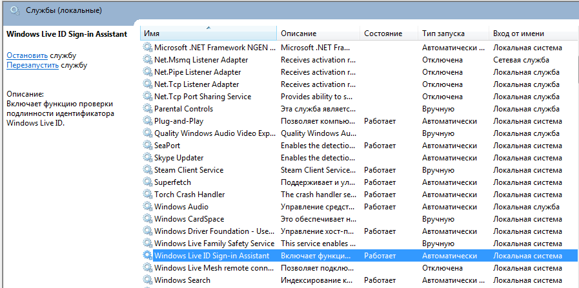Image resolution: width=579 pixels, height=288 pixels.
Task: Click Сетевая служба in Net.Msmq row
Action: click(521, 60)
